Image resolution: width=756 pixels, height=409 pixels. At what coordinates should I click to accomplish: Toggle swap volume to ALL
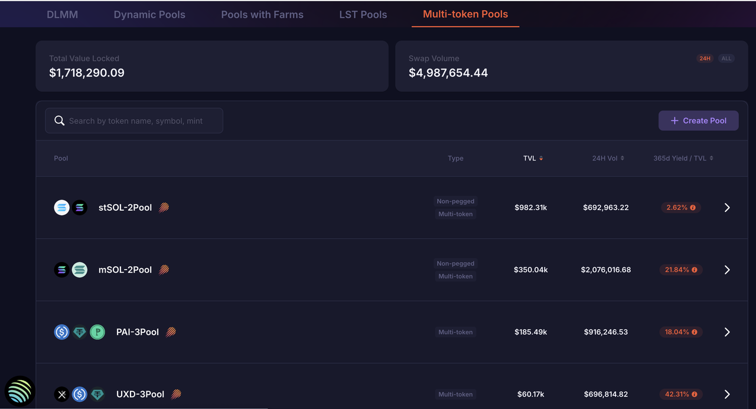[726, 58]
